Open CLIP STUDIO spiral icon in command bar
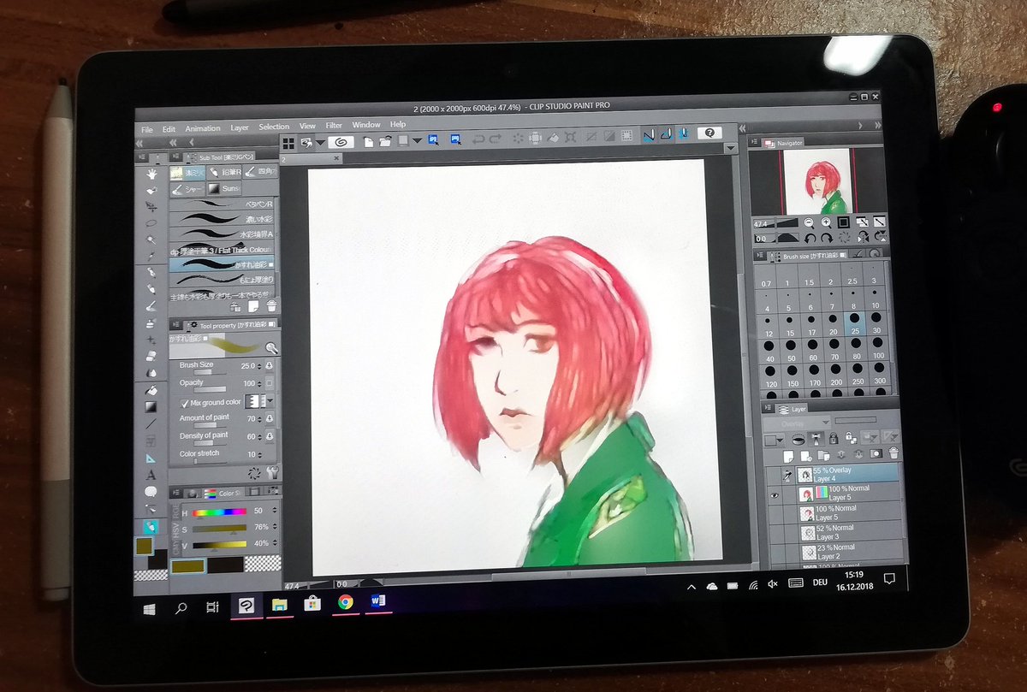1027x692 pixels. pos(341,141)
